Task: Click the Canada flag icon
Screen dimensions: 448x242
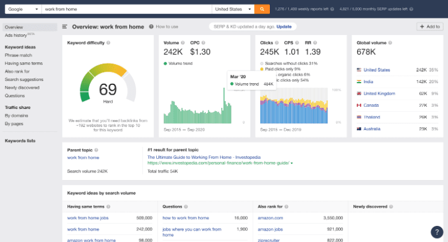Action: pos(359,106)
